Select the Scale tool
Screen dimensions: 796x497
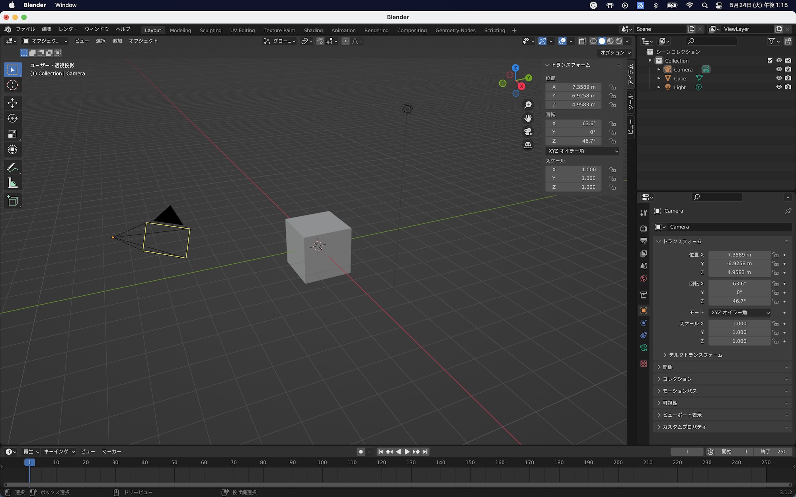coord(12,134)
